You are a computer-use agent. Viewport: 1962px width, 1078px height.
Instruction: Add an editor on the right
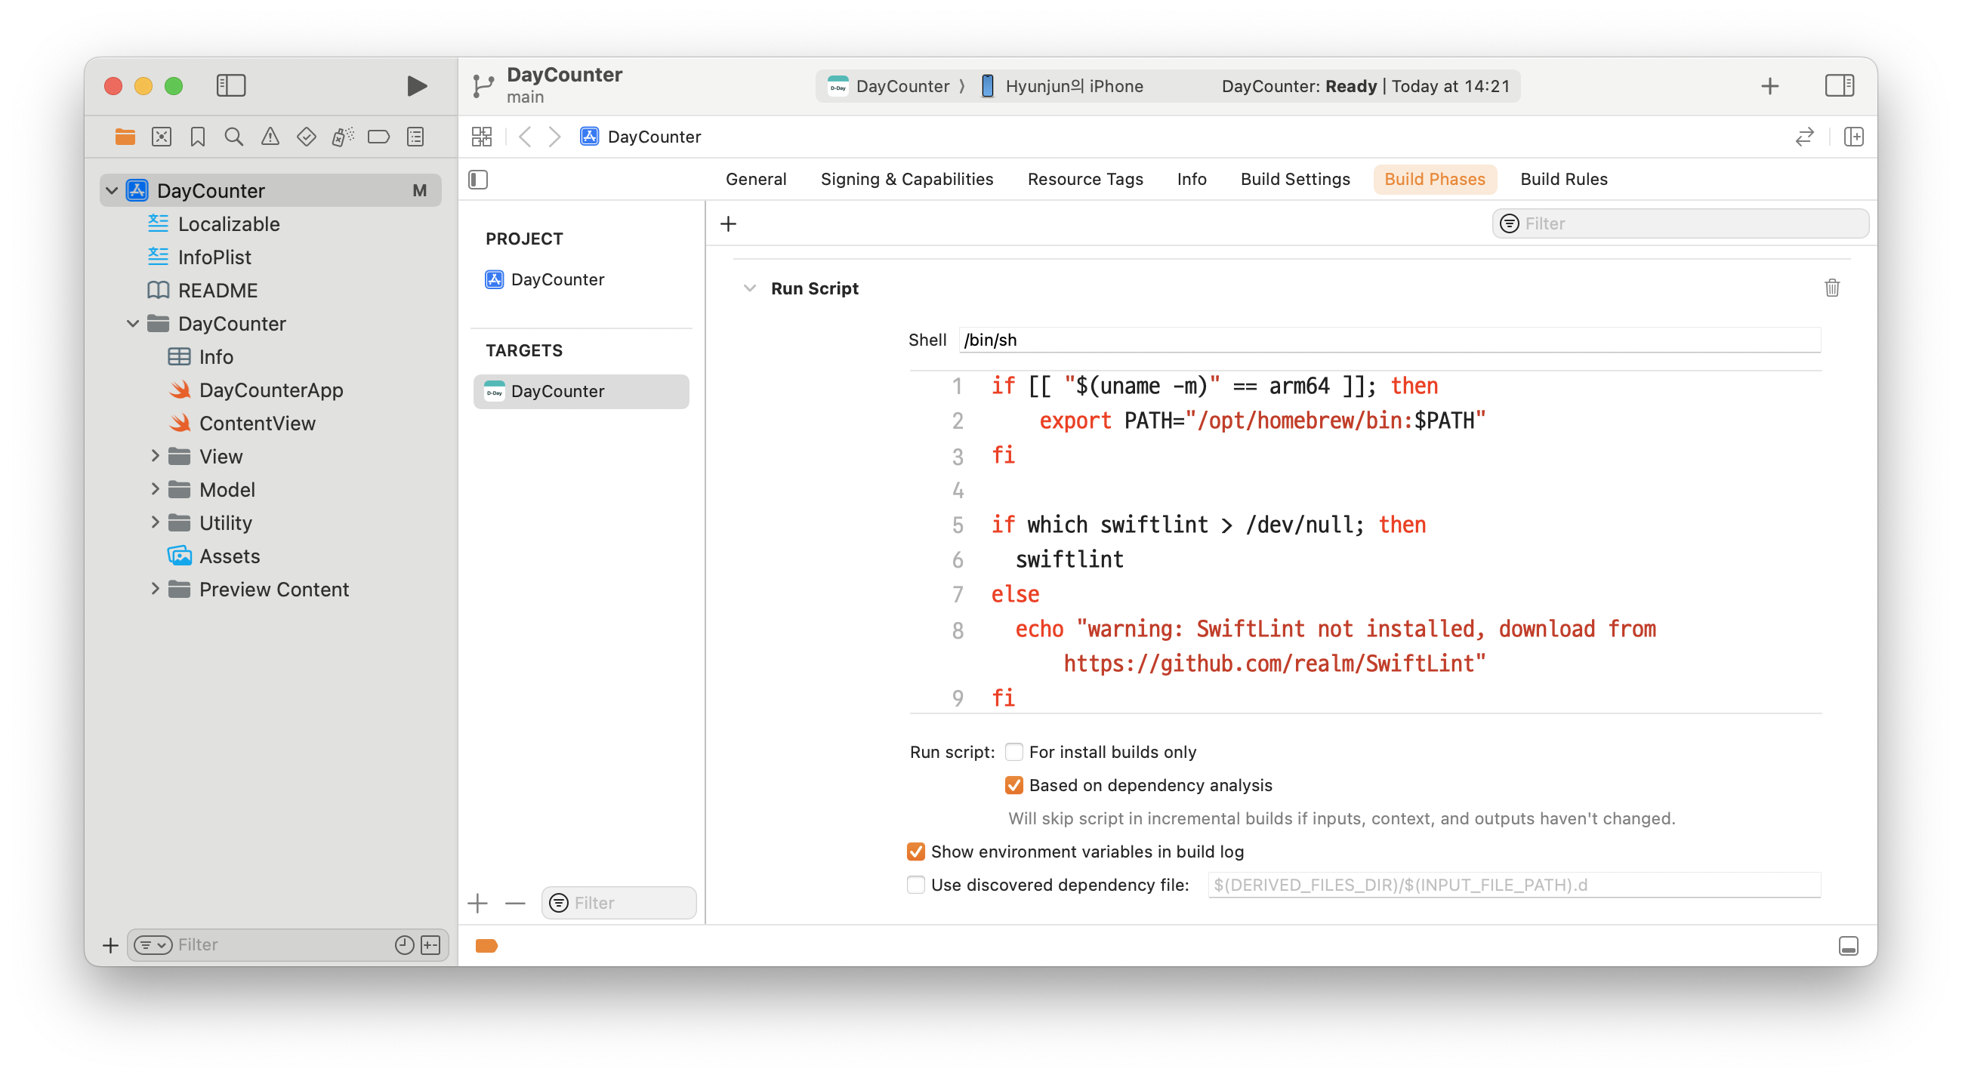click(x=1853, y=137)
